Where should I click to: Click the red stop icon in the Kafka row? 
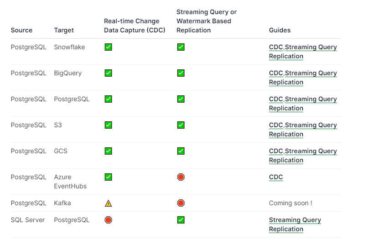pos(181,203)
